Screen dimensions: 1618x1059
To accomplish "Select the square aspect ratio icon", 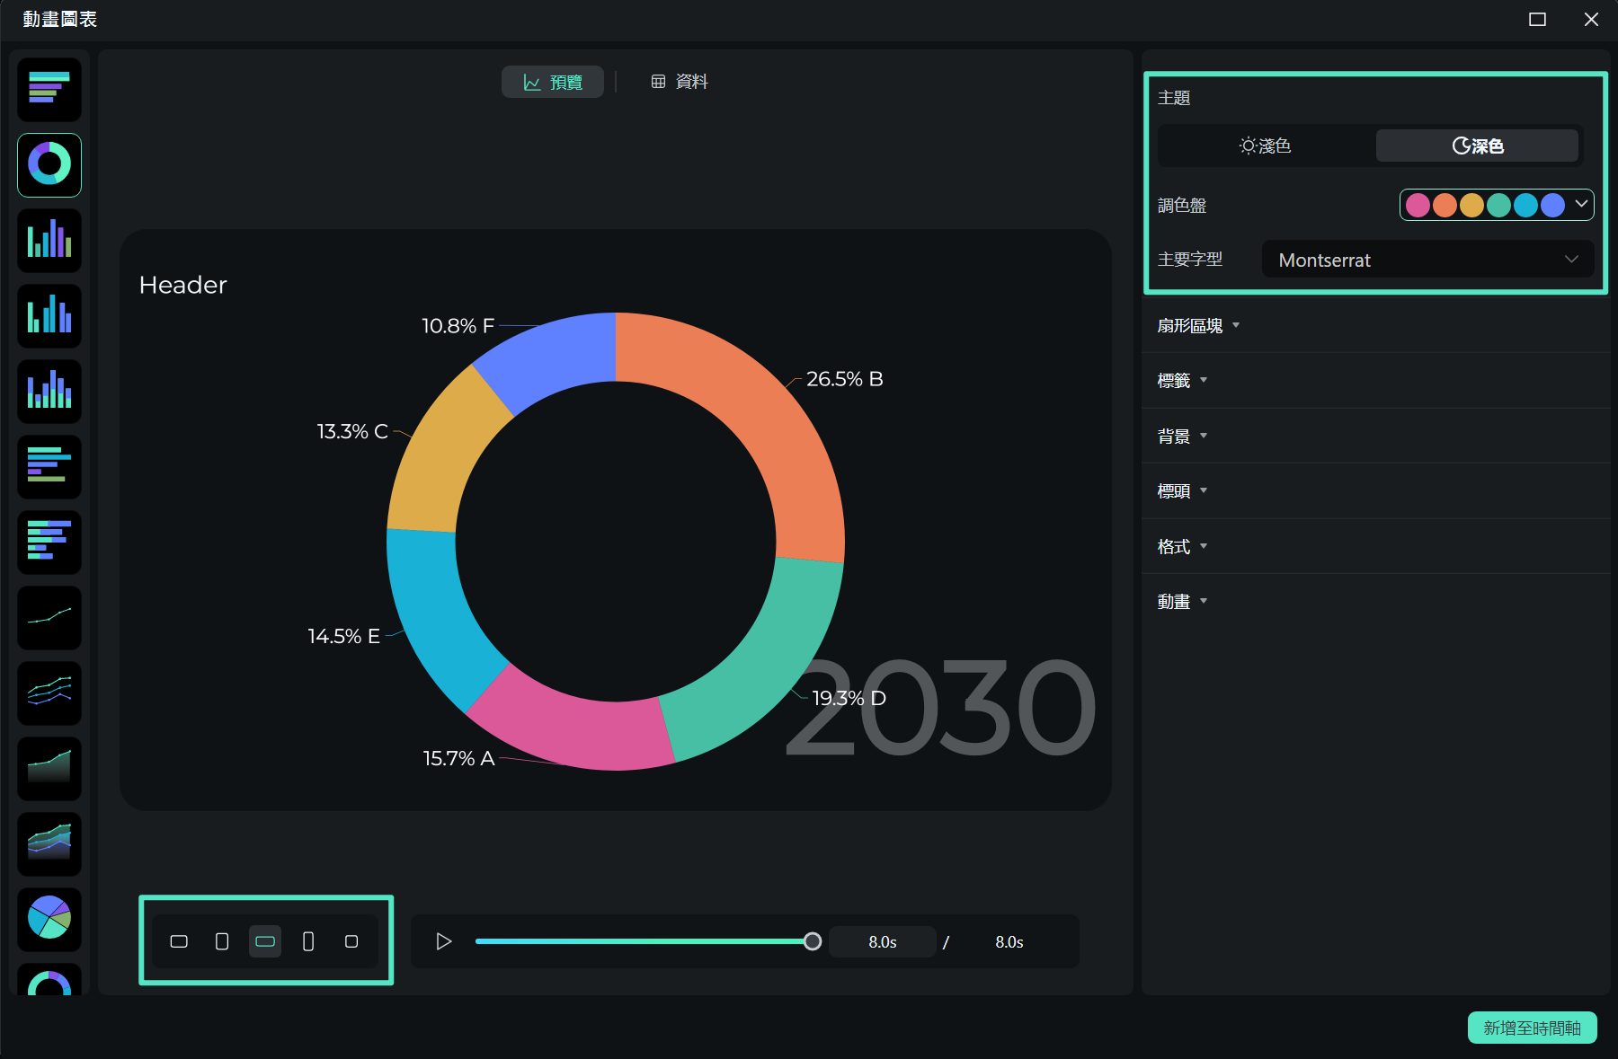I will [x=351, y=941].
